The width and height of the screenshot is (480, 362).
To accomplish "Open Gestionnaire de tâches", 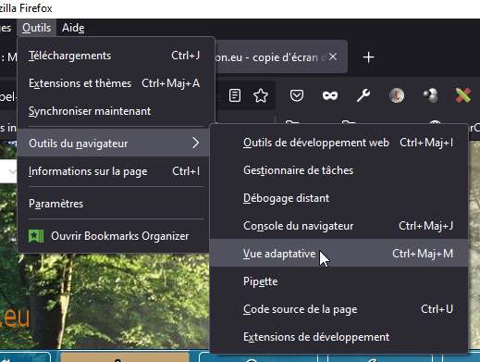I will (x=338, y=170).
